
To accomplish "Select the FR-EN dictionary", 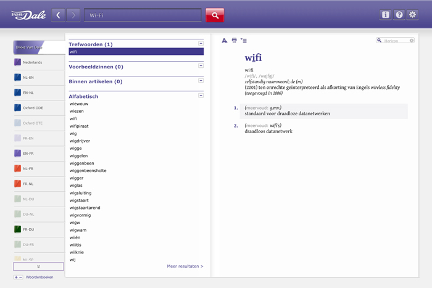I will pos(39,138).
